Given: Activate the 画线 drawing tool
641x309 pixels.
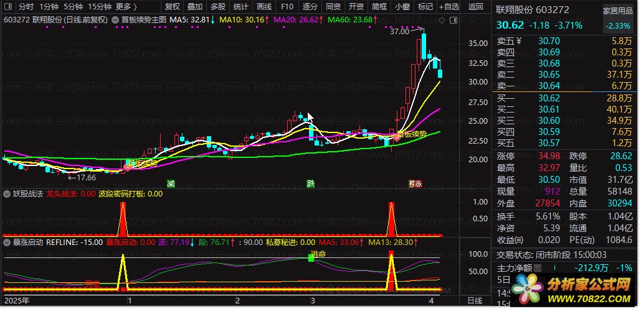Looking at the screenshot, I should point(264,7).
